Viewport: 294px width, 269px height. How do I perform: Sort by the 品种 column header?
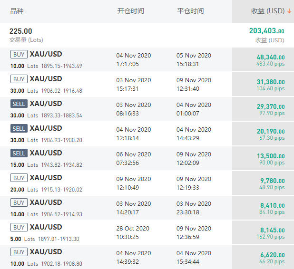click(x=16, y=11)
